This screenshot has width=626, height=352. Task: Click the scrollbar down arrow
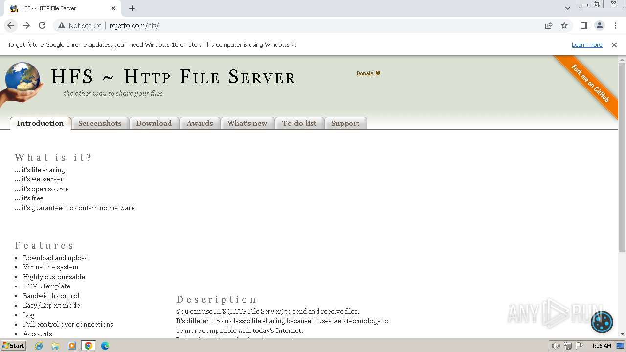[622, 334]
